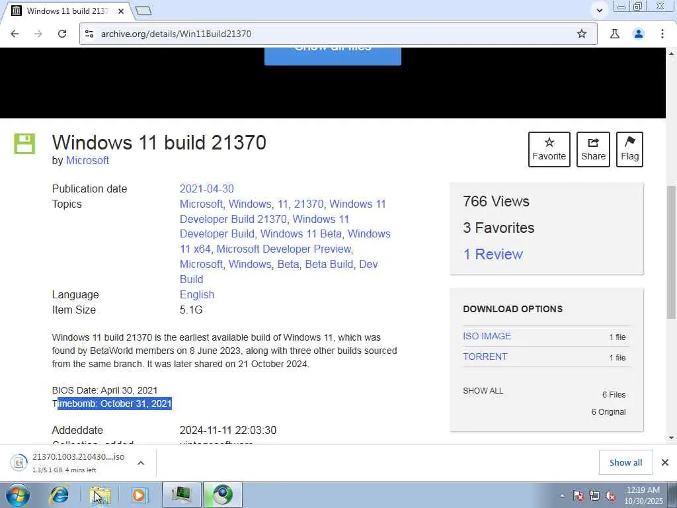The height and width of the screenshot is (508, 677).
Task: Click the 5.1G item size value
Action: (191, 310)
